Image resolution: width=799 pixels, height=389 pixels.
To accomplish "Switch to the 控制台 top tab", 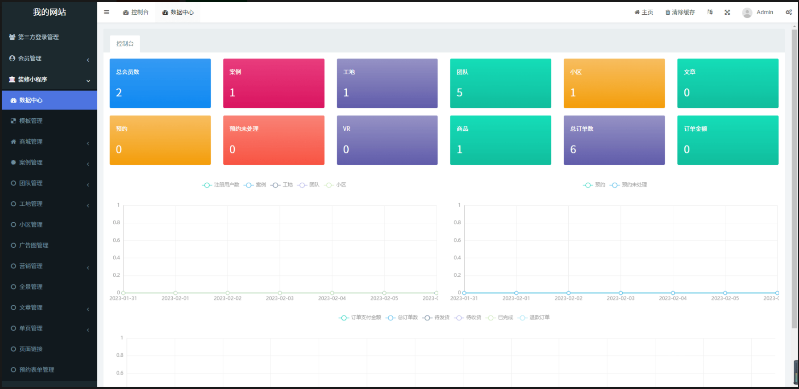I will click(136, 12).
